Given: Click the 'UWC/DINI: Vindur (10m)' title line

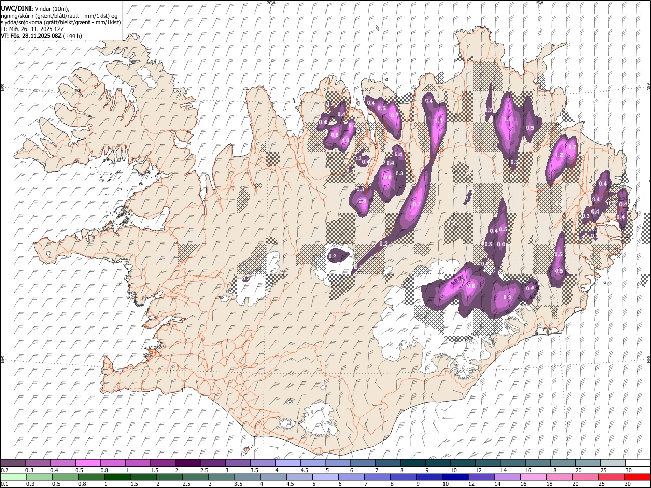Looking at the screenshot, I should pyautogui.click(x=35, y=9).
